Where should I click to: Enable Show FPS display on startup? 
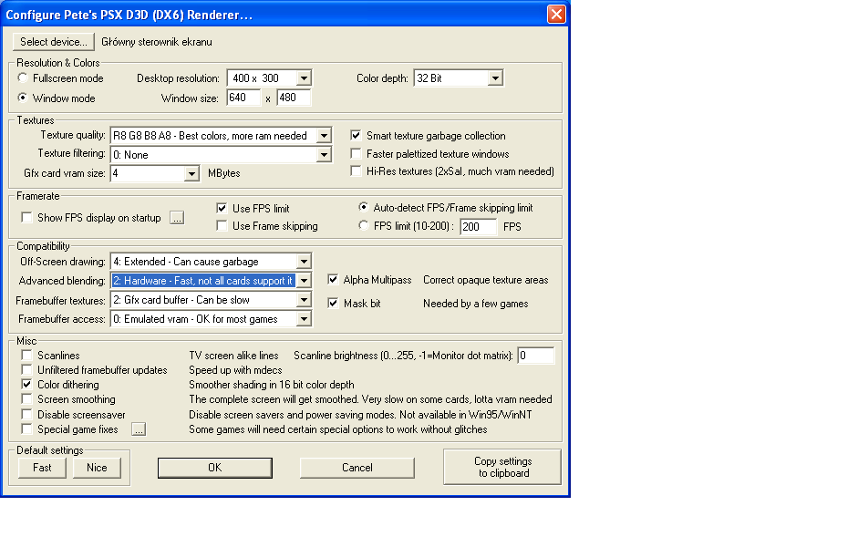coord(26,217)
